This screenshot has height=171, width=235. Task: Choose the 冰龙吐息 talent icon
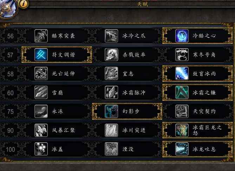click(182, 149)
